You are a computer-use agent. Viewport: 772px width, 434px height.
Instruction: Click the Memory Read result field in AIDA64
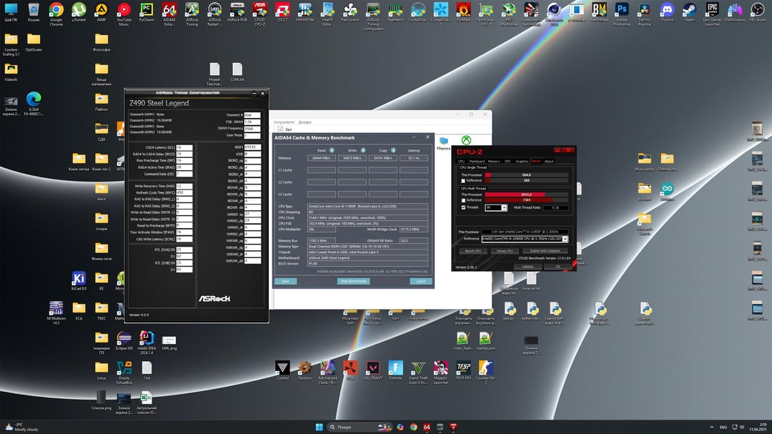[322, 158]
